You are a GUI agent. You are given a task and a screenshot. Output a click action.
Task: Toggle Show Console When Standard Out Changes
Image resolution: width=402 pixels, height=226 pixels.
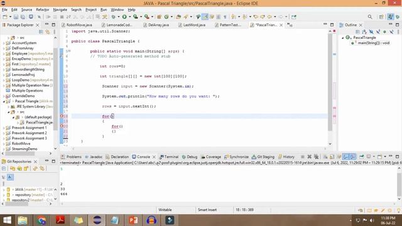[346, 157]
